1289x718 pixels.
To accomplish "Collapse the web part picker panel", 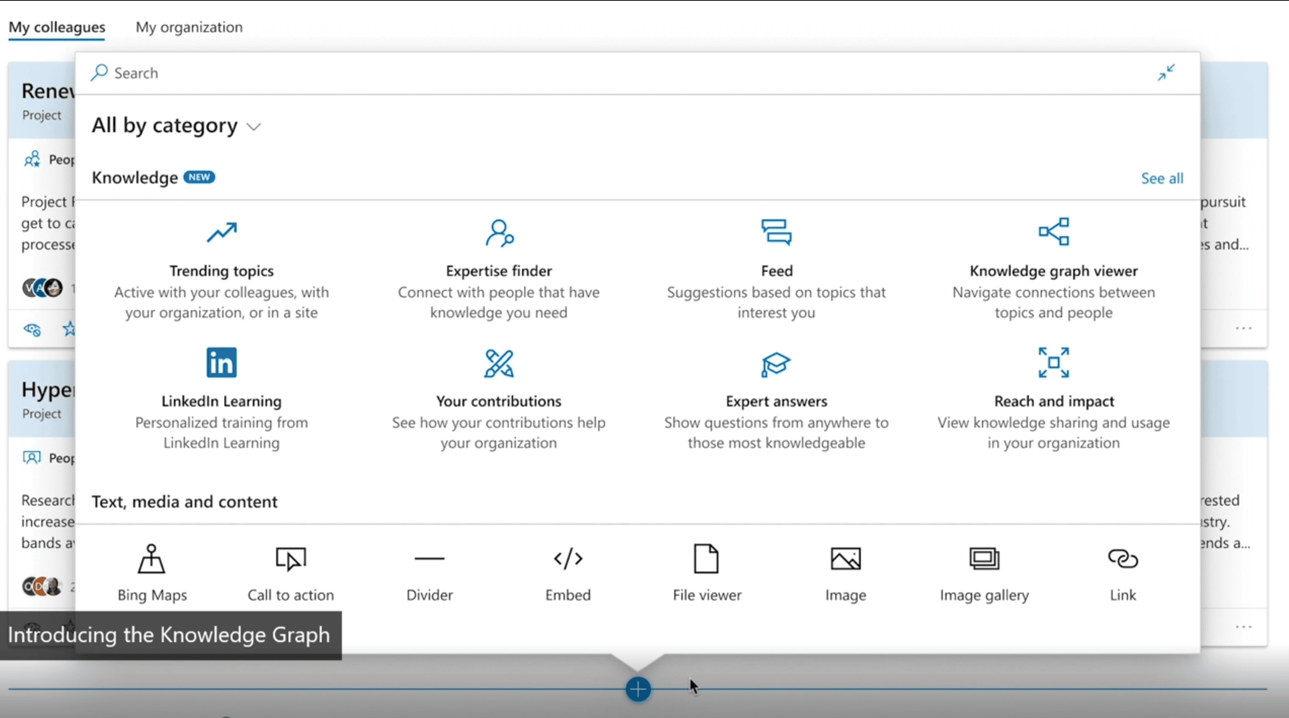I will (x=1166, y=72).
